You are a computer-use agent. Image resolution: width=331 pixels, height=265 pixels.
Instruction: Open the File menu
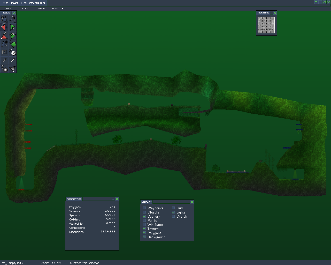[x=9, y=9]
